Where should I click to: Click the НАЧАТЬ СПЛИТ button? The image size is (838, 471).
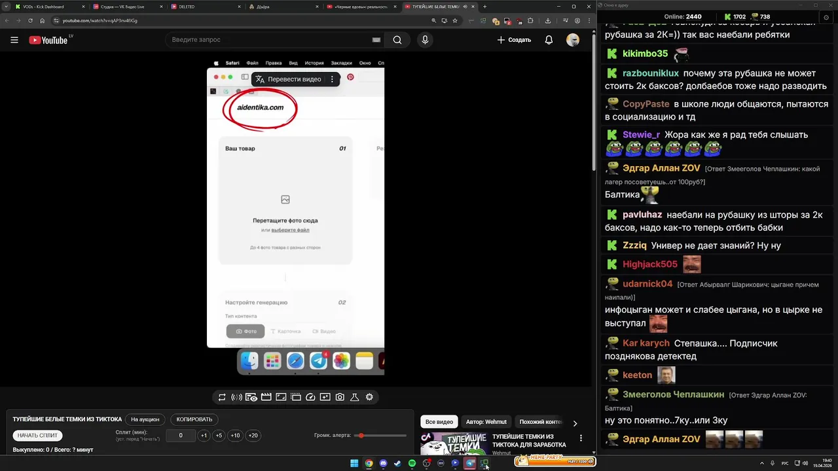[37, 435]
